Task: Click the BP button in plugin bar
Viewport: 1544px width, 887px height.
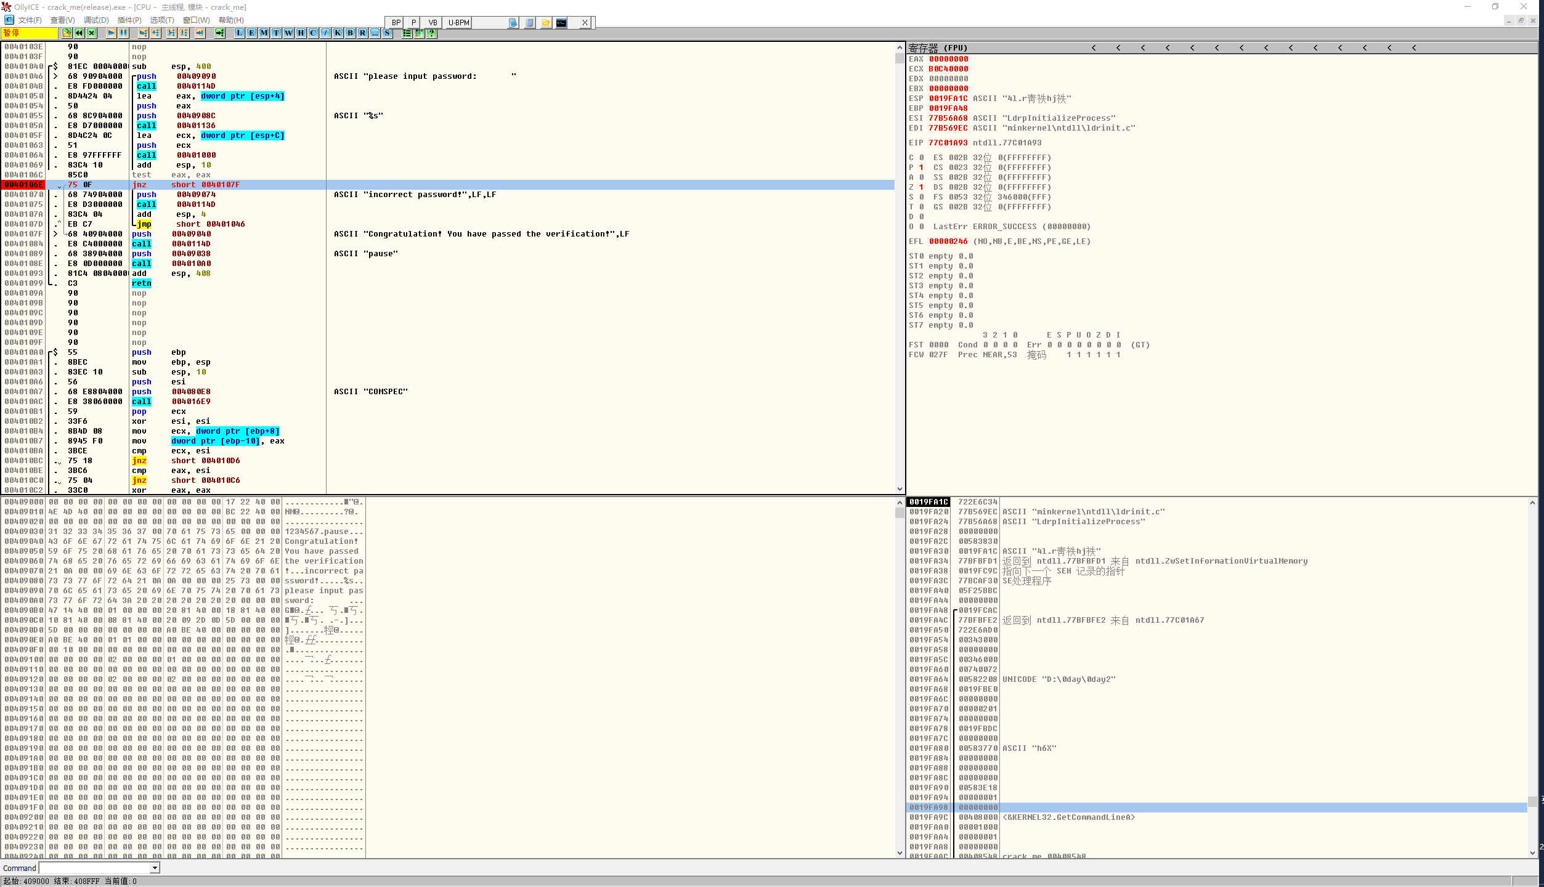Action: pyautogui.click(x=396, y=23)
